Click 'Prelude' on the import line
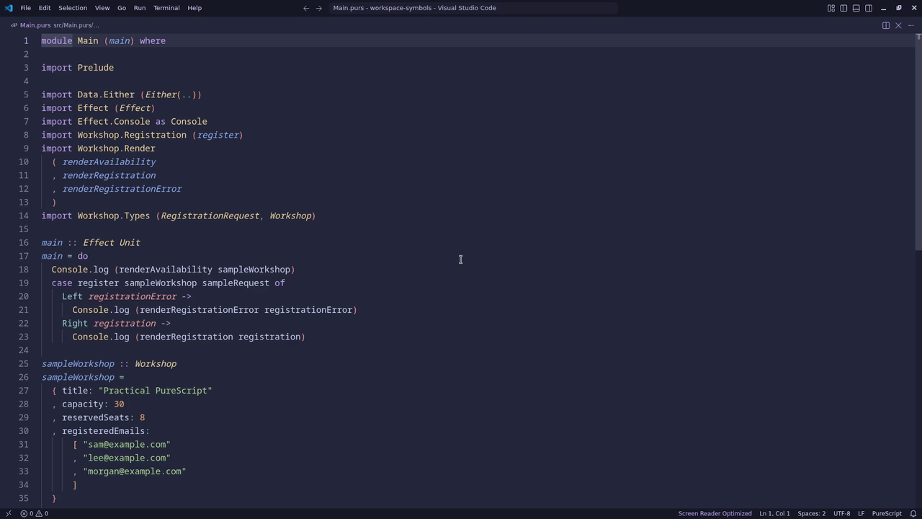 click(x=96, y=68)
